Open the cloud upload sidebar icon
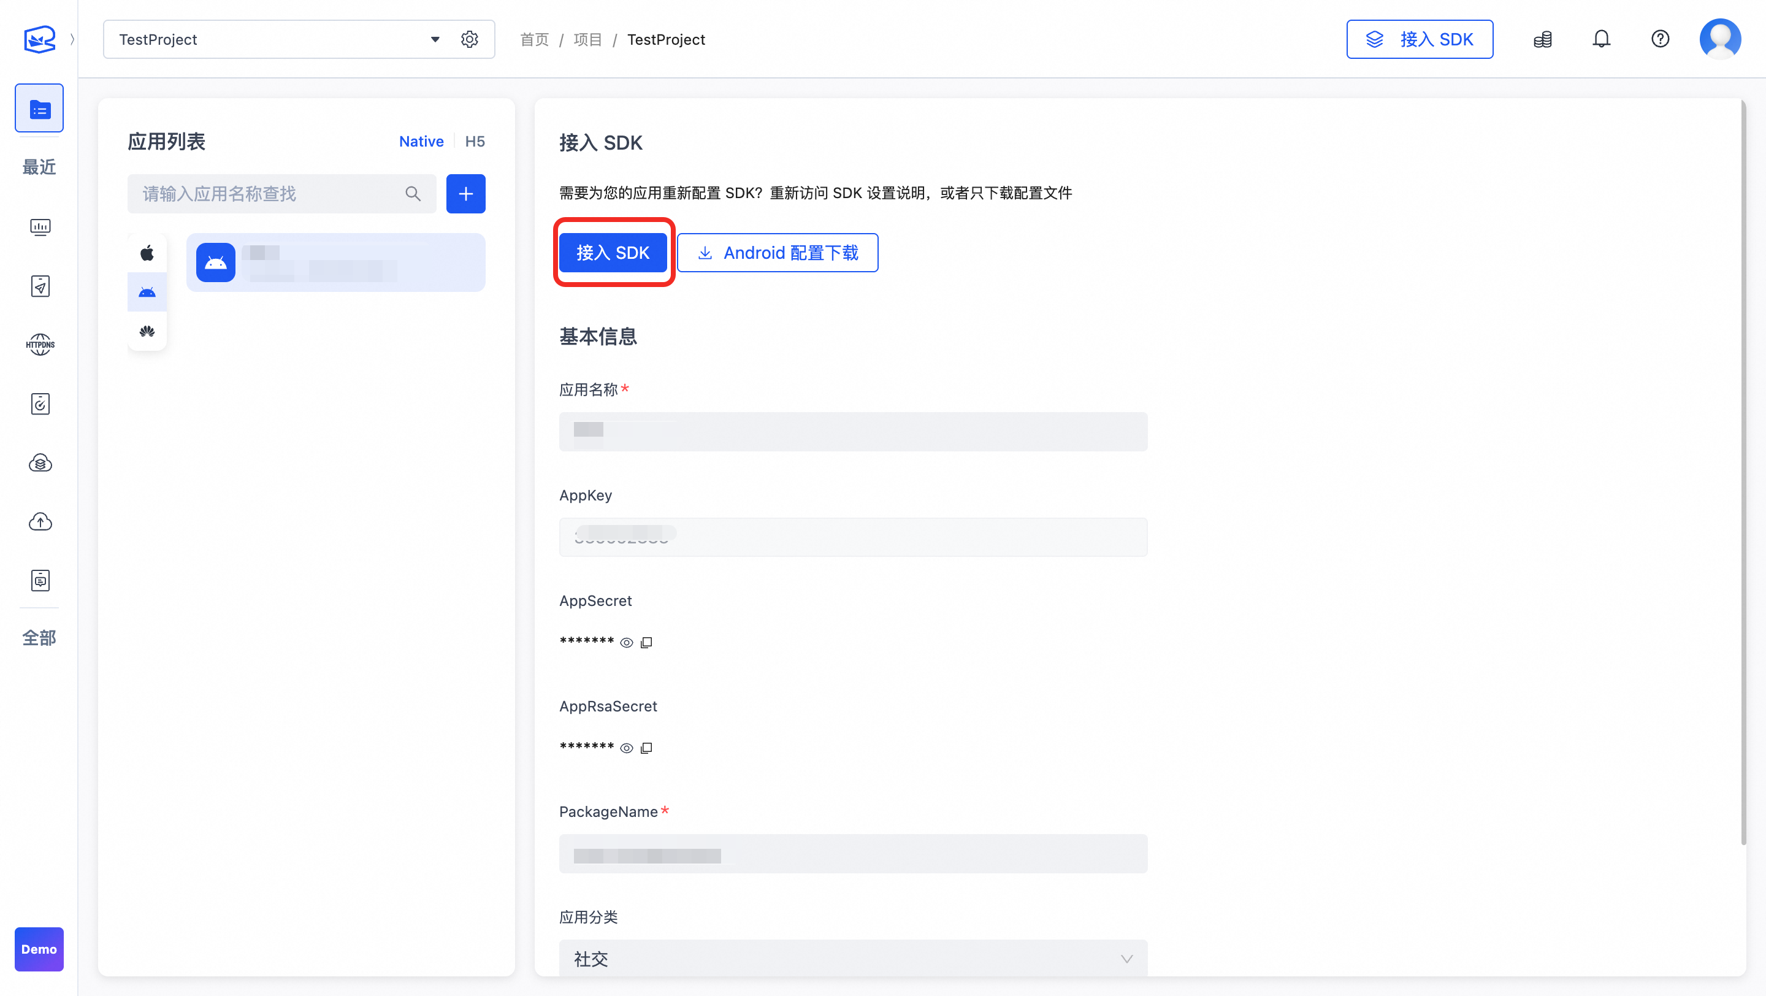The width and height of the screenshot is (1766, 996). tap(40, 522)
